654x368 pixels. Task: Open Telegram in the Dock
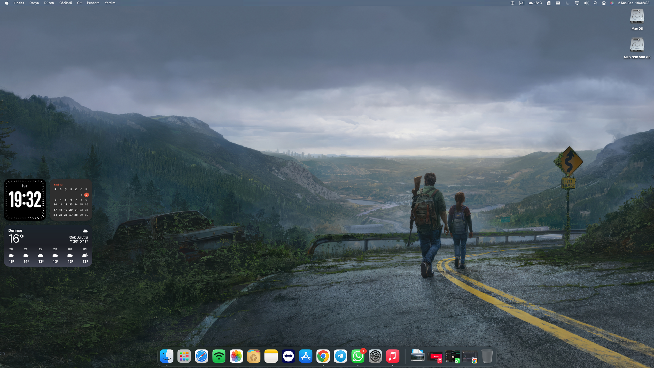click(340, 356)
